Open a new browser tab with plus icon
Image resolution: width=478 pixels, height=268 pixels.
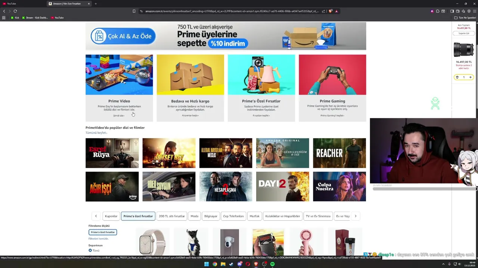pos(96,4)
